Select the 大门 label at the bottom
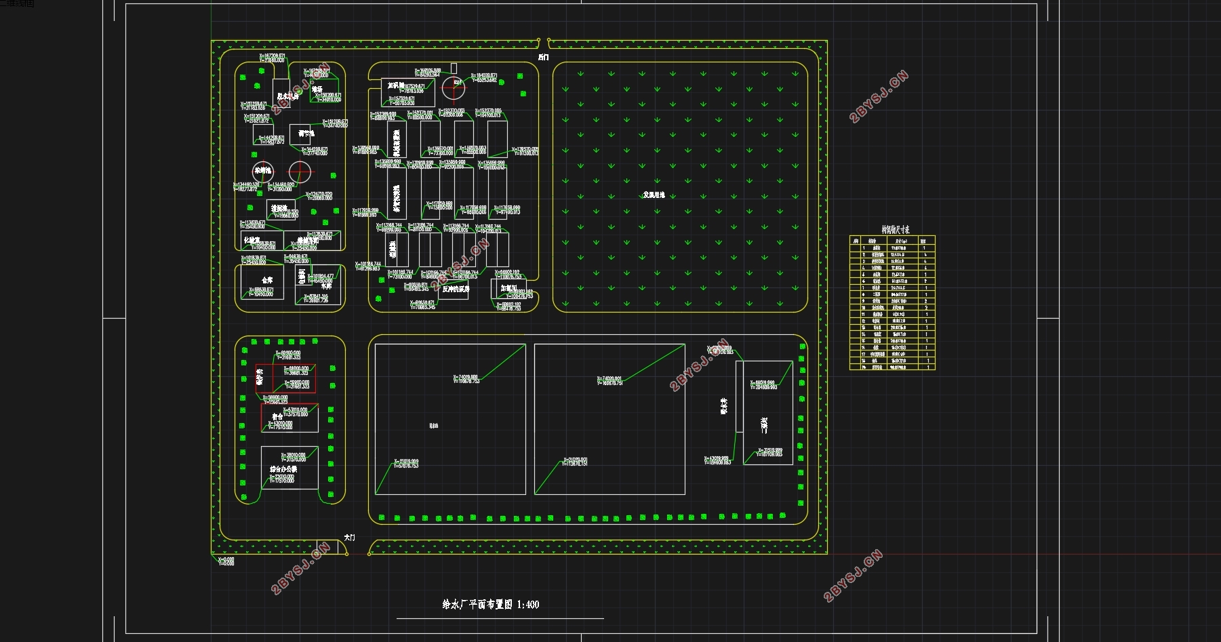 (x=350, y=537)
